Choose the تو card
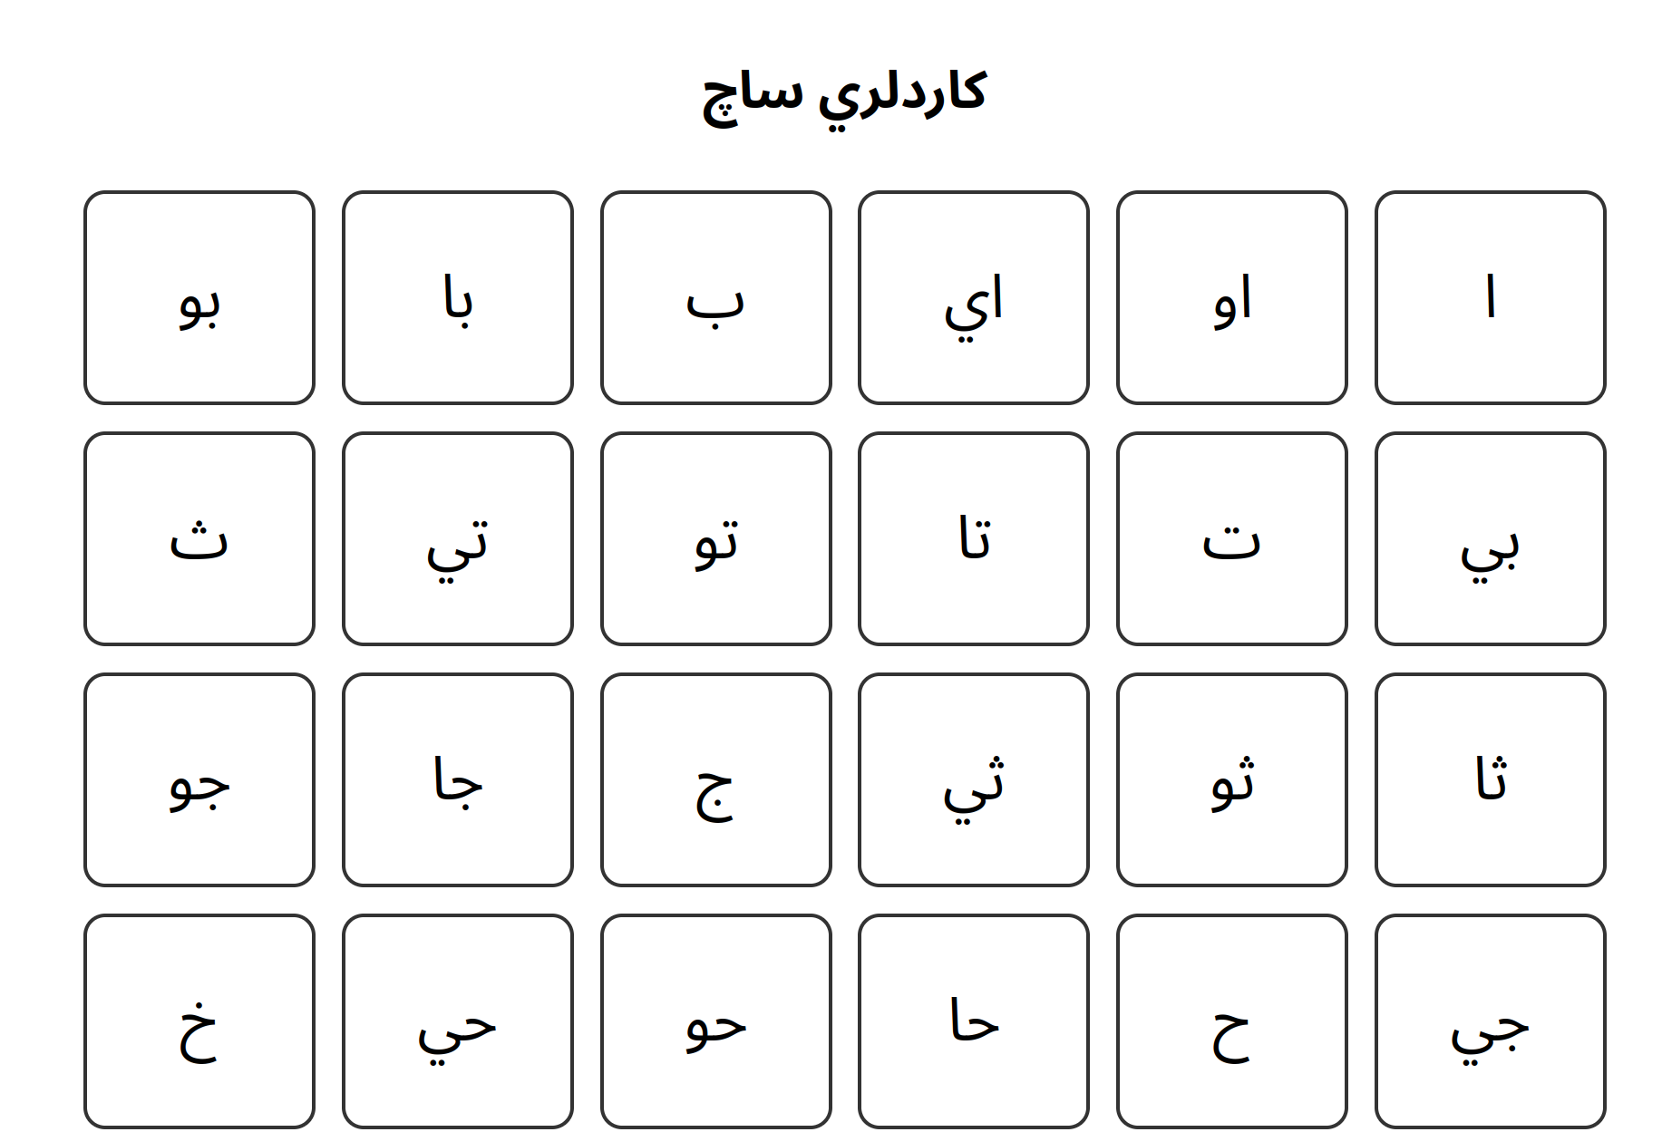This screenshot has height=1132, width=1662. [x=715, y=538]
